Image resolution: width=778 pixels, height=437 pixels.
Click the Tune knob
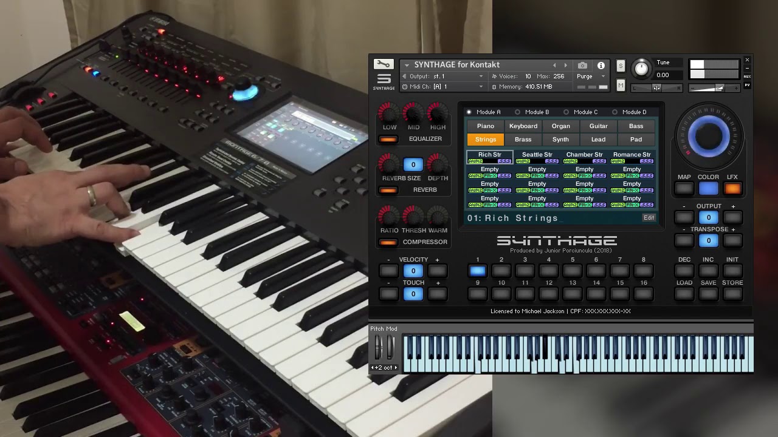point(641,68)
